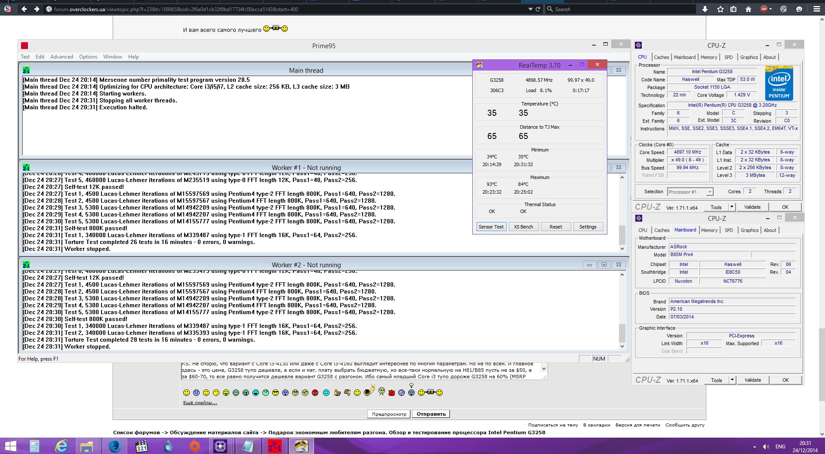Viewport: 825px width, 454px height.
Task: Open the Edit menu in Prime95
Action: tap(40, 57)
